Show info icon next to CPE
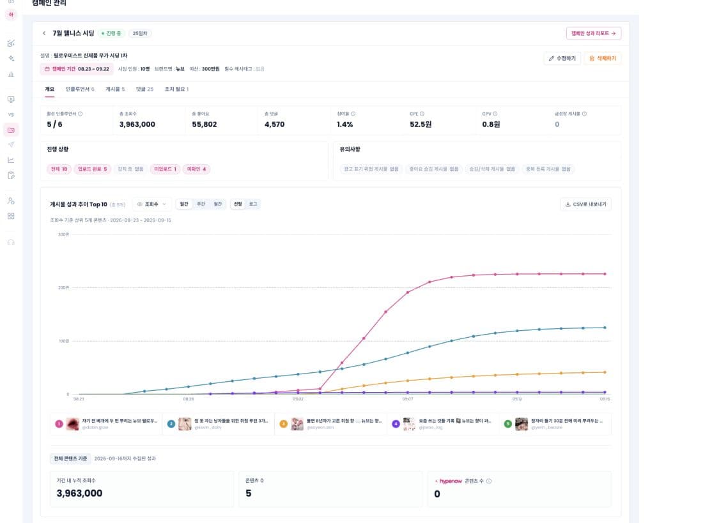This screenshot has height=523, width=719. pos(422,114)
